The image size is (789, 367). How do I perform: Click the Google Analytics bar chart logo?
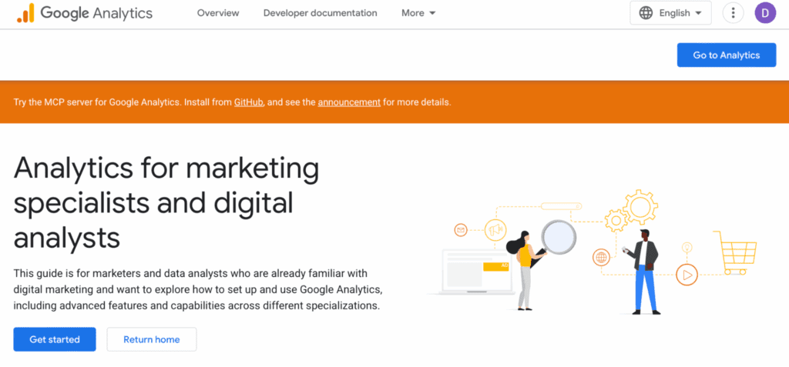pos(25,13)
